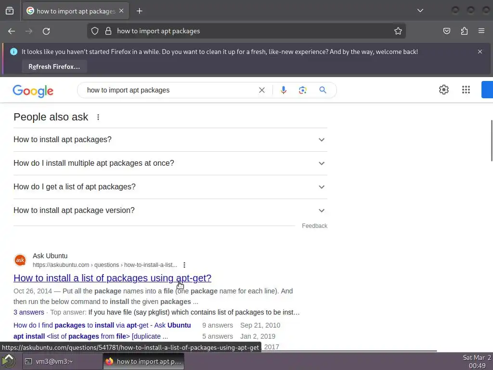Dismiss the Firefox notification bar
The height and width of the screenshot is (370, 493).
pyautogui.click(x=480, y=52)
